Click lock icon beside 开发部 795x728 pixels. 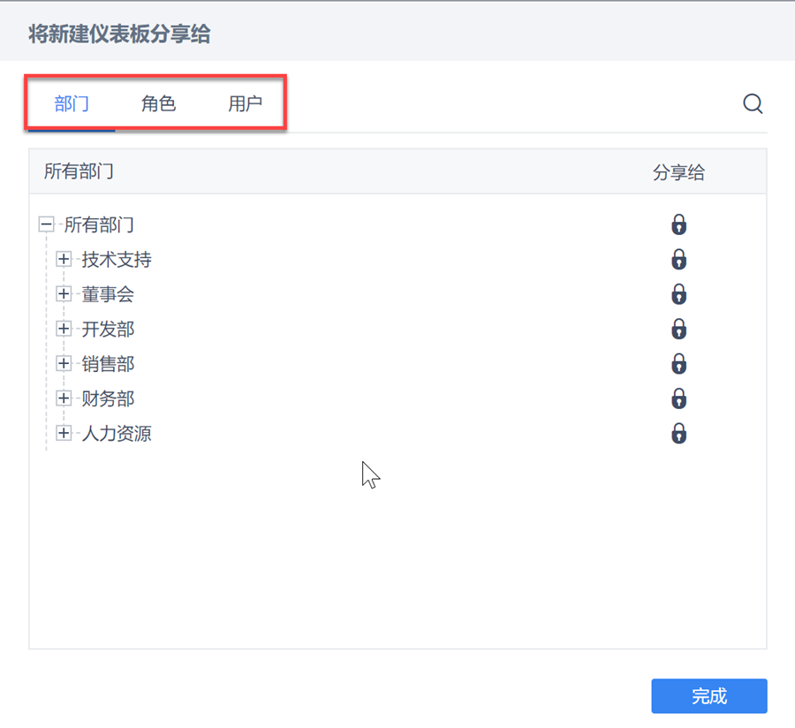click(x=678, y=330)
